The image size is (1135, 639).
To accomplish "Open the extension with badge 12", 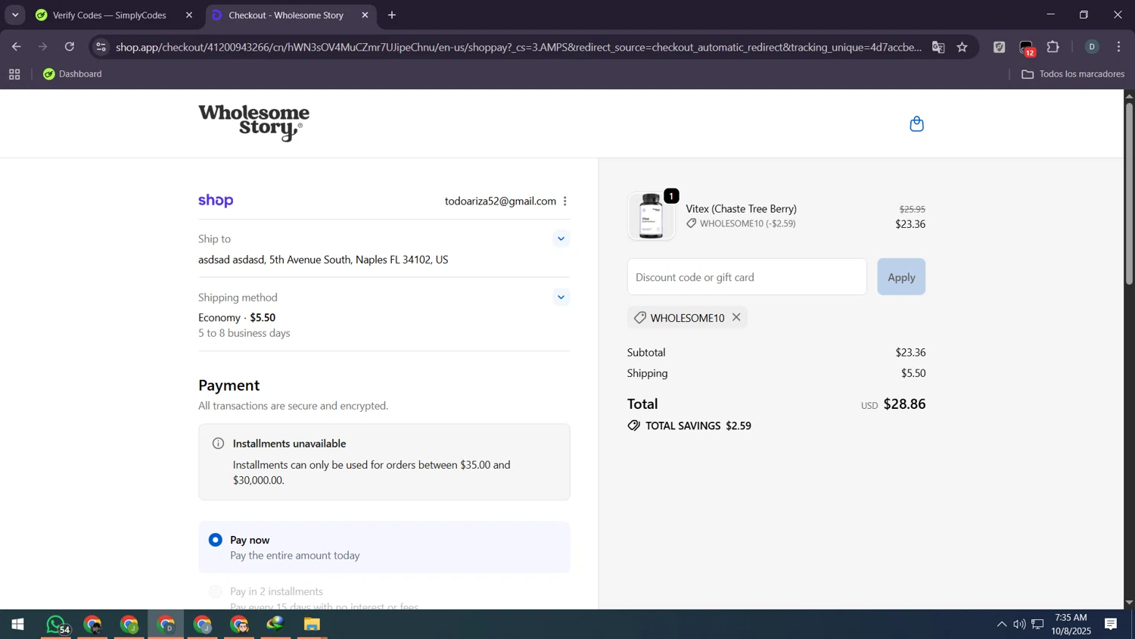I will pos(1027,48).
